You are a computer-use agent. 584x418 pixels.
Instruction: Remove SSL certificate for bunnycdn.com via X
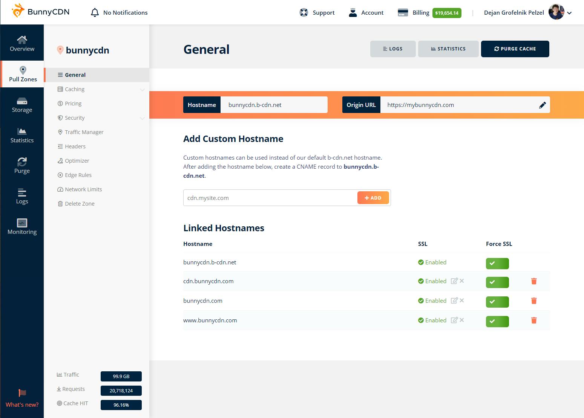(x=462, y=301)
